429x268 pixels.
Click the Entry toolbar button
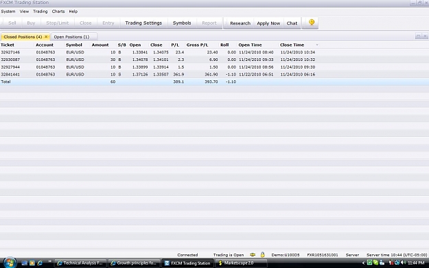point(108,23)
